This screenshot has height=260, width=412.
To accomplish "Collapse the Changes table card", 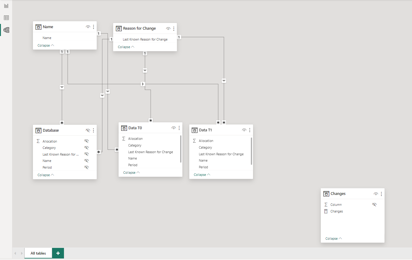I will coord(334,239).
